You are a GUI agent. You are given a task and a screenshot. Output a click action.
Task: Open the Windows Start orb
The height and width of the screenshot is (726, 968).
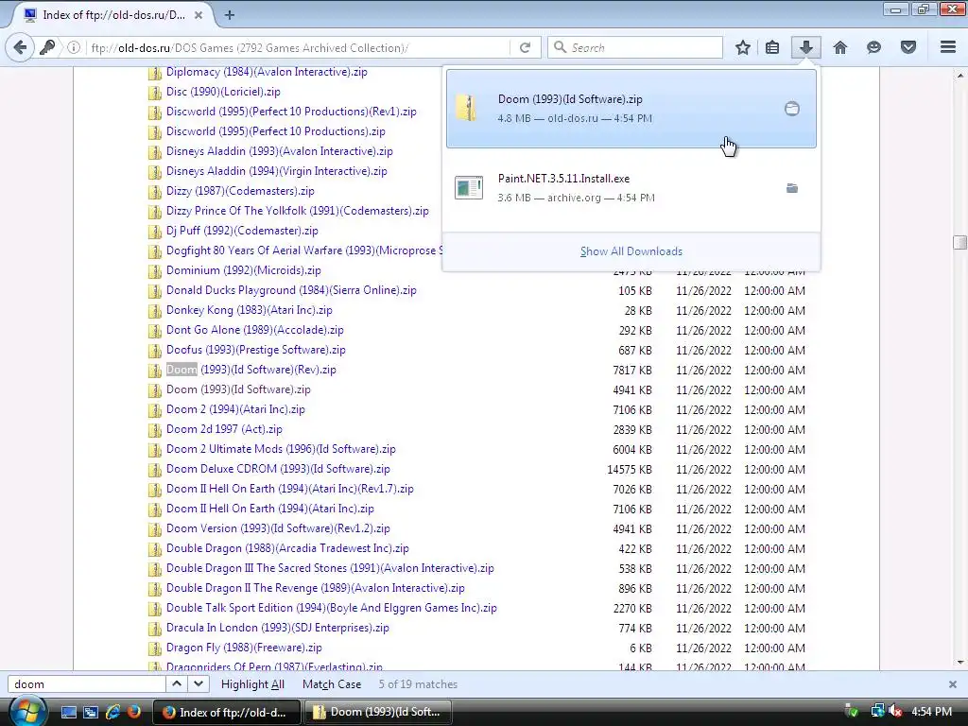(26, 711)
